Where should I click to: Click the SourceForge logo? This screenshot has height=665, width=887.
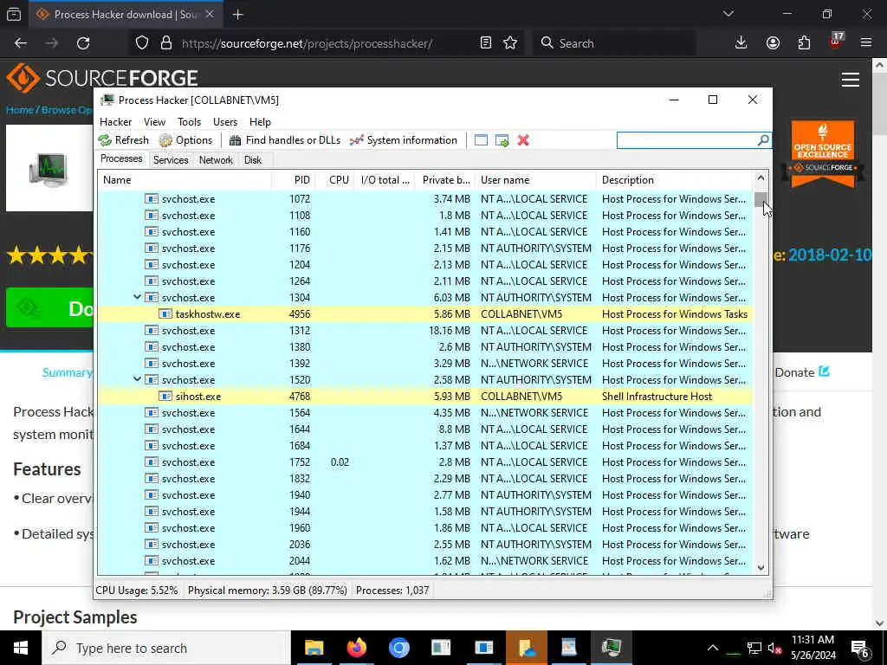tap(102, 78)
